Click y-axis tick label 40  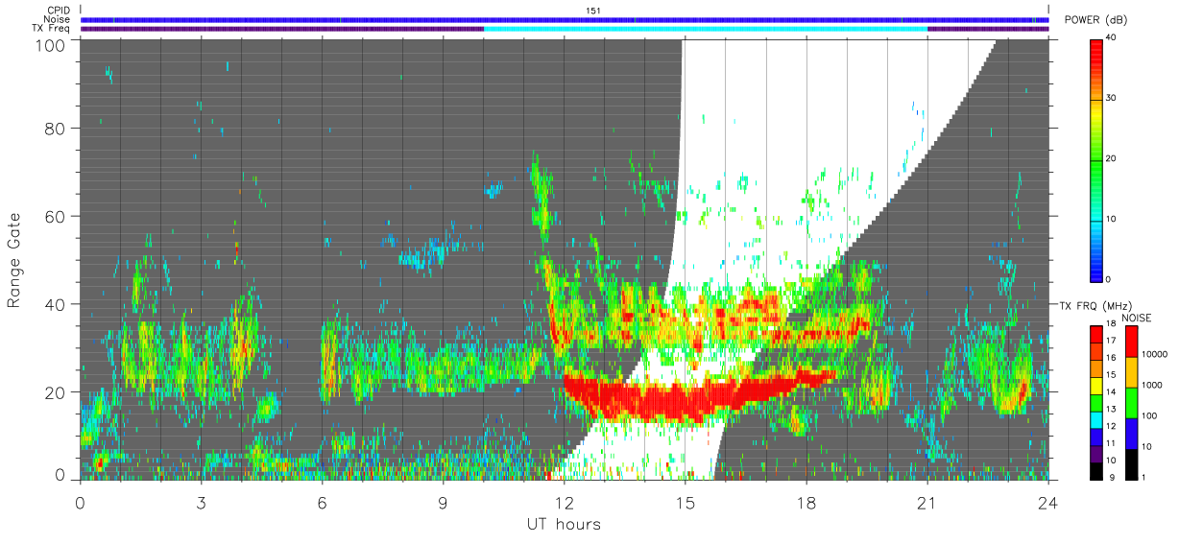[x=57, y=304]
